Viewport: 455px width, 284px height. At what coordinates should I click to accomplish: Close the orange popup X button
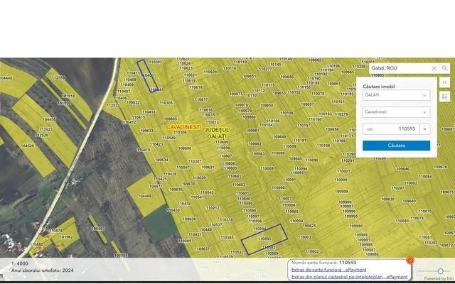tap(410, 261)
